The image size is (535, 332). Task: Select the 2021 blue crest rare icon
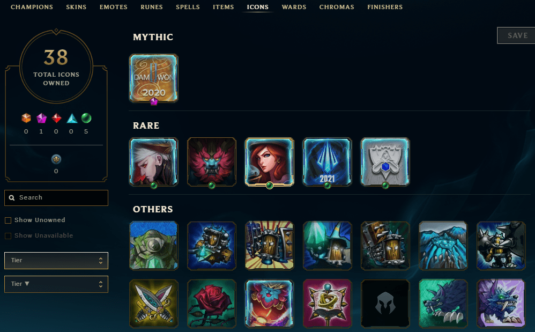327,162
